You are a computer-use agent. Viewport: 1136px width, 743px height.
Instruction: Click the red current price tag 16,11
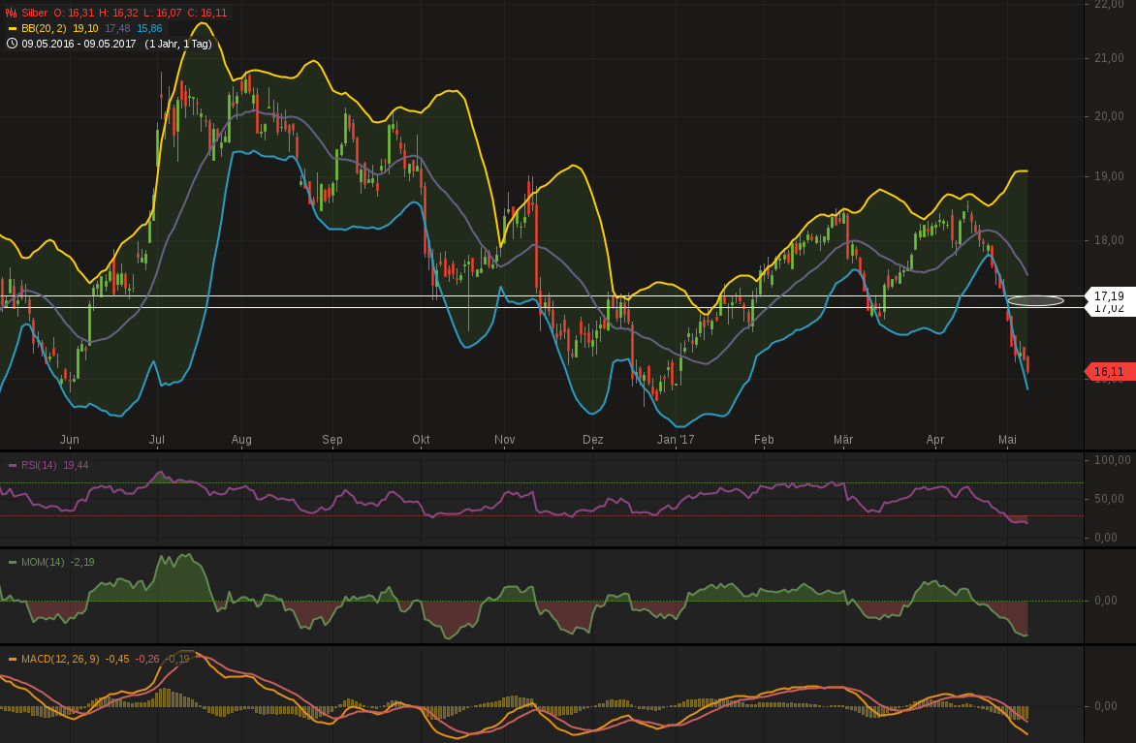1109,372
